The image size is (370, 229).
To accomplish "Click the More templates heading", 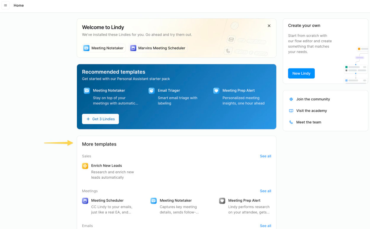I will click(99, 144).
